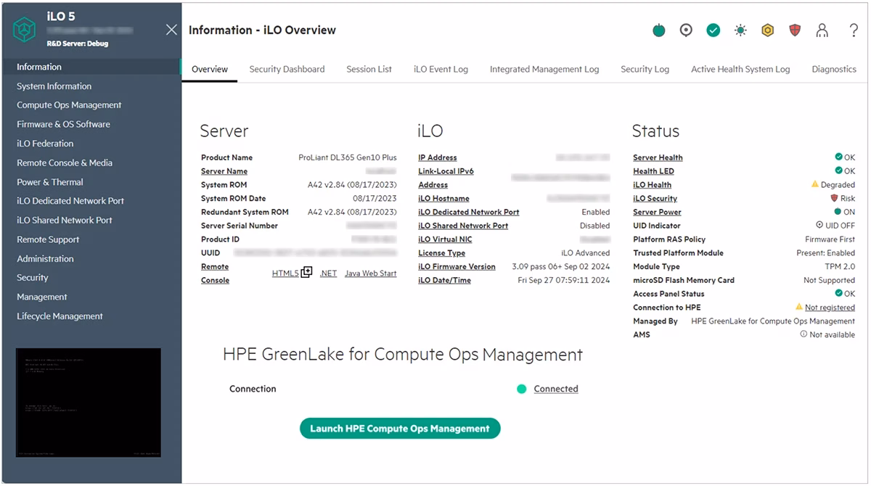
Task: Open the user account person icon
Action: 822,30
